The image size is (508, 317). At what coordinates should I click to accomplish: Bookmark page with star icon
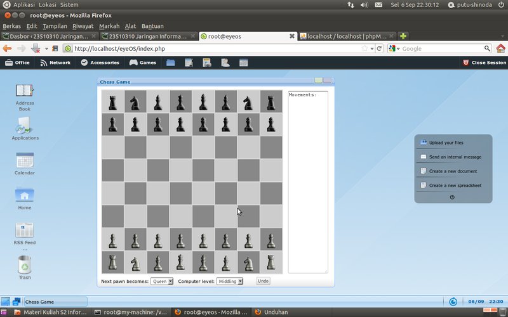coord(364,48)
